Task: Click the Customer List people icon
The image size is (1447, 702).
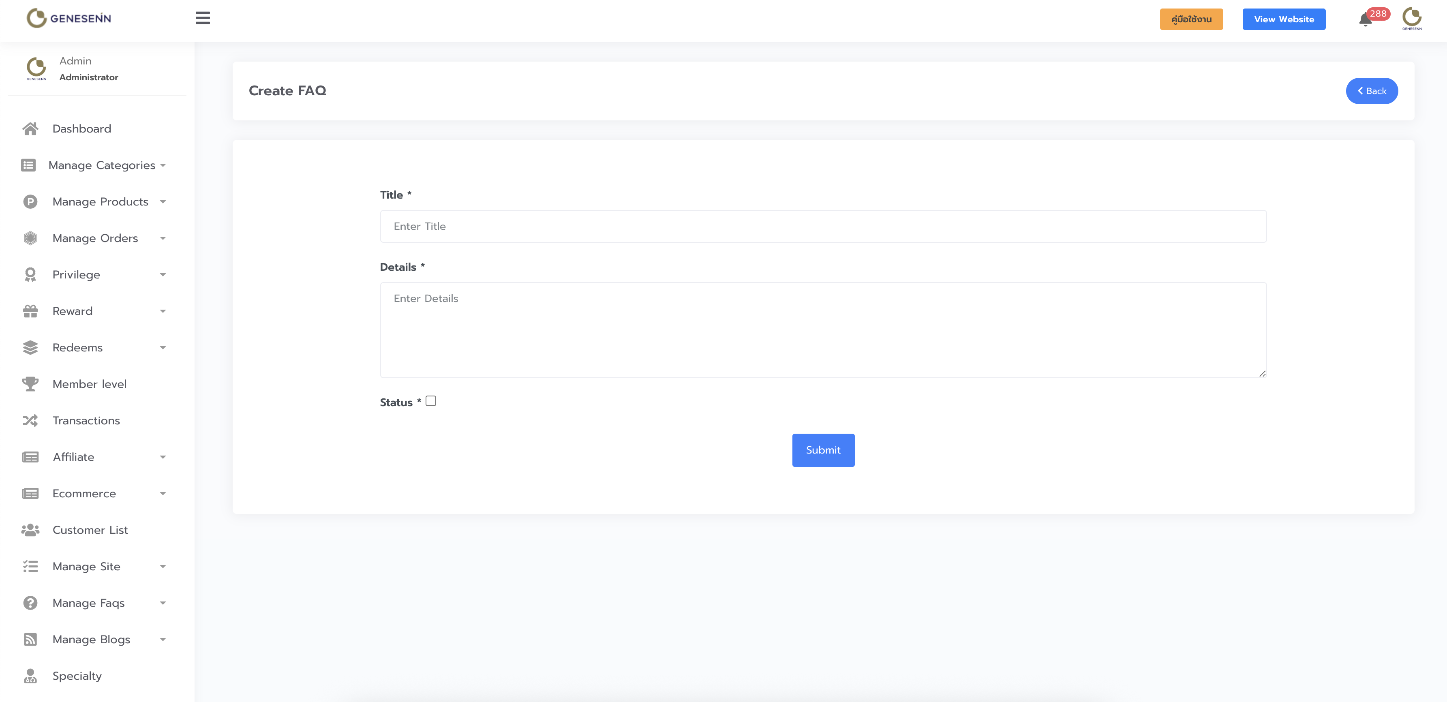Action: [x=30, y=530]
